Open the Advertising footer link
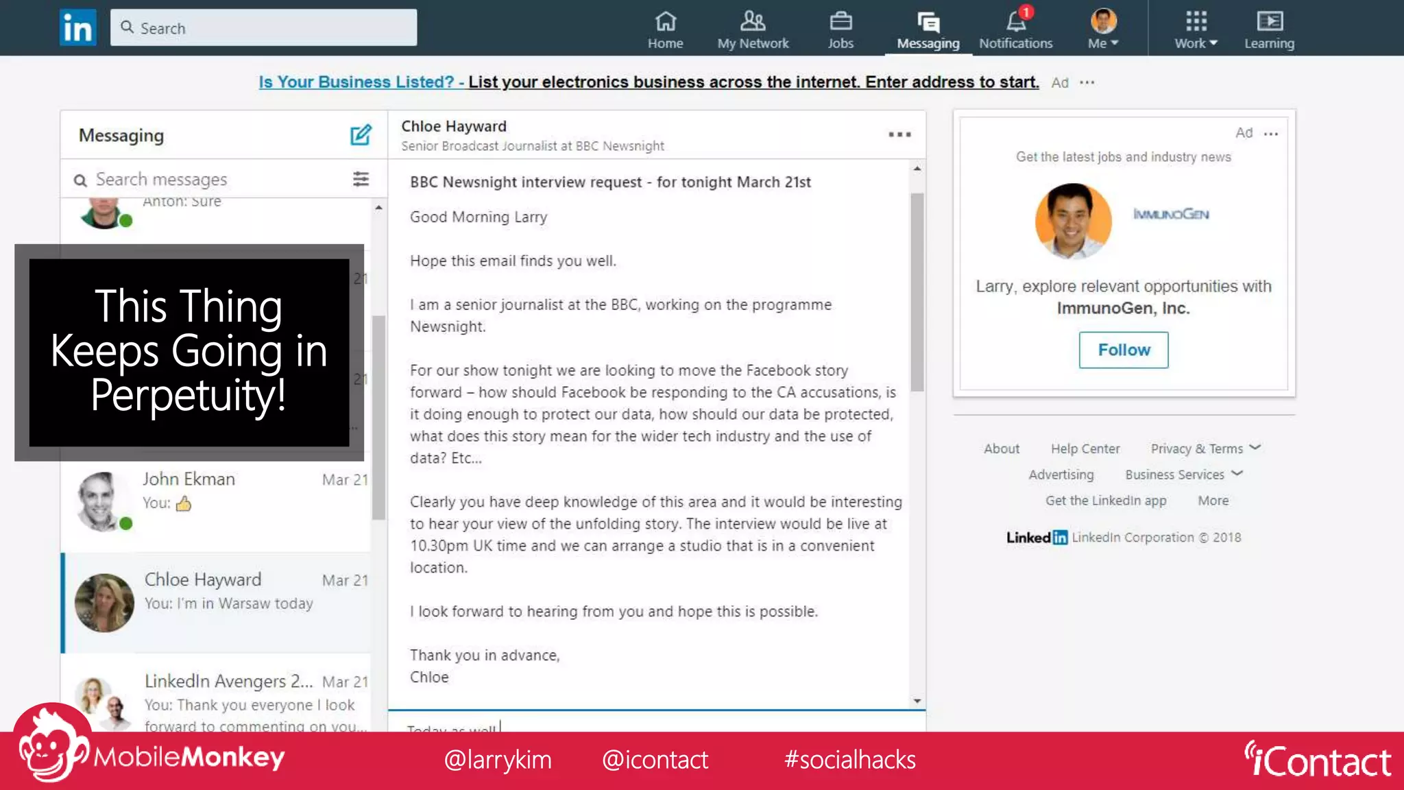Image resolution: width=1404 pixels, height=790 pixels. 1061,475
